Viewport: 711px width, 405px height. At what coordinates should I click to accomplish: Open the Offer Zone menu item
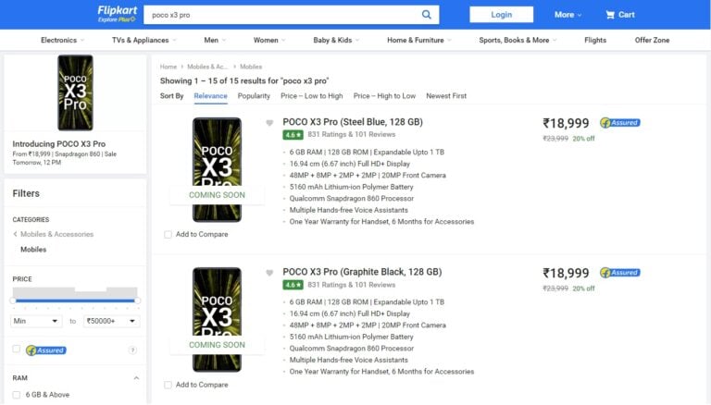pos(652,40)
